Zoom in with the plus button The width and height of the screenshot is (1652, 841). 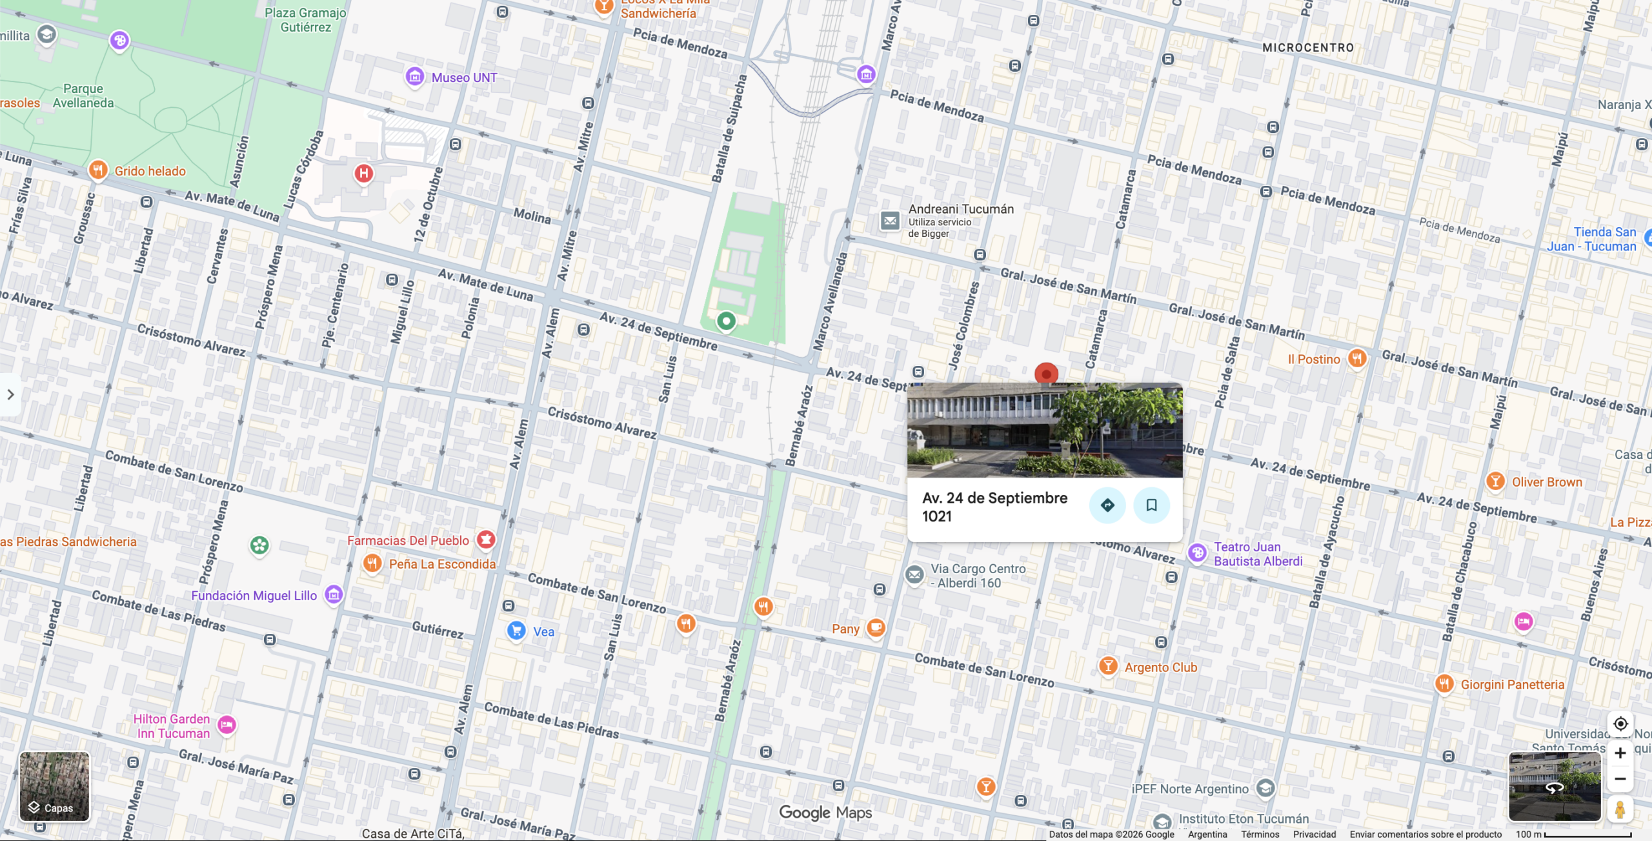[1620, 753]
